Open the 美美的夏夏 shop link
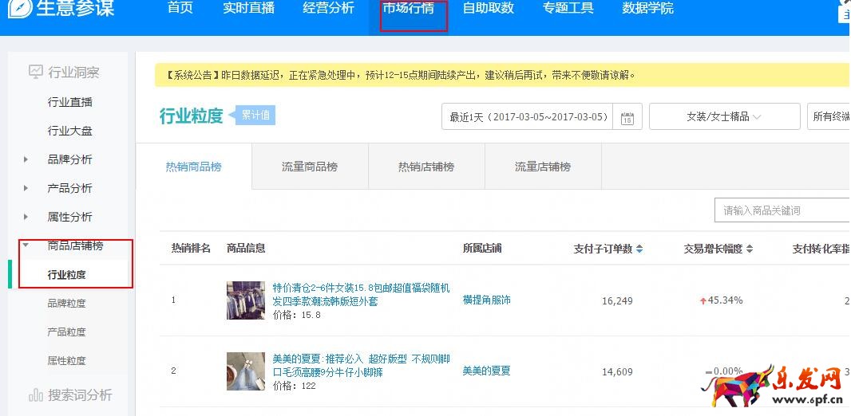 [486, 371]
